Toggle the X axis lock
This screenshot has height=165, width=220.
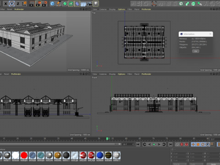point(5,4)
